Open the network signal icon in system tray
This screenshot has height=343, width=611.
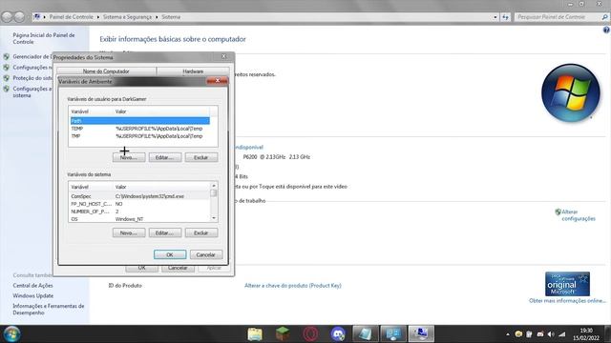[x=562, y=334]
